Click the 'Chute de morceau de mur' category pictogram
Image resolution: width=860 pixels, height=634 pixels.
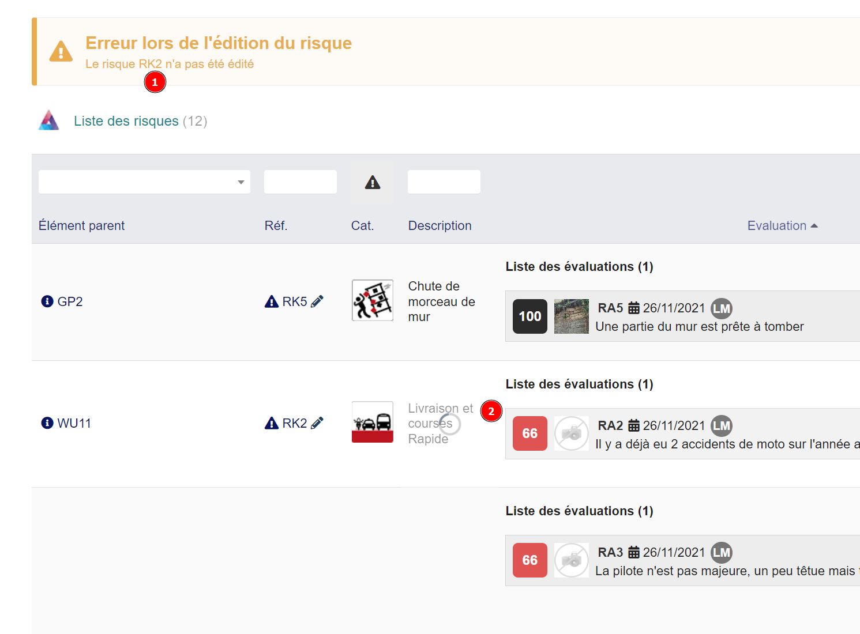pyautogui.click(x=372, y=300)
